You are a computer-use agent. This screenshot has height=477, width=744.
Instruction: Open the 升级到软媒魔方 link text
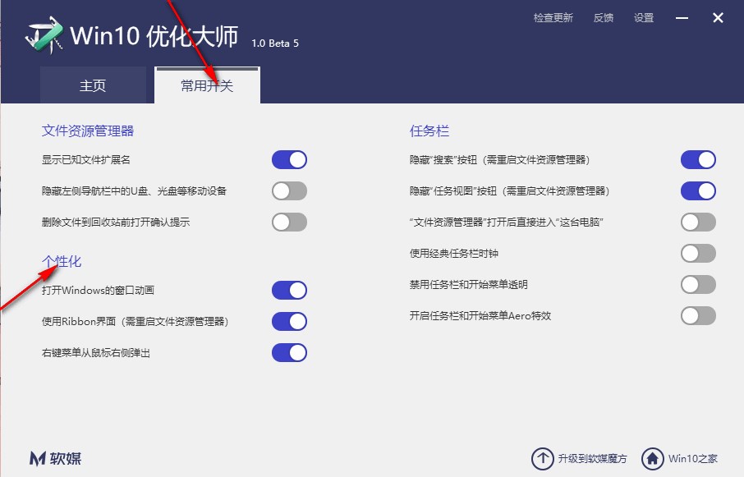(x=592, y=458)
